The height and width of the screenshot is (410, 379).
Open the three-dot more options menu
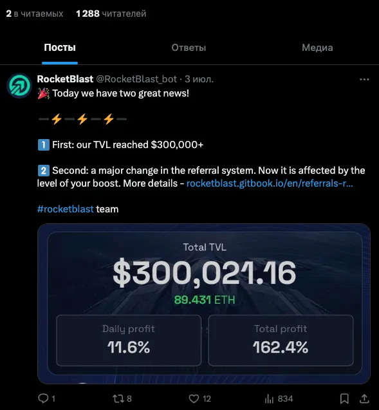[x=364, y=79]
